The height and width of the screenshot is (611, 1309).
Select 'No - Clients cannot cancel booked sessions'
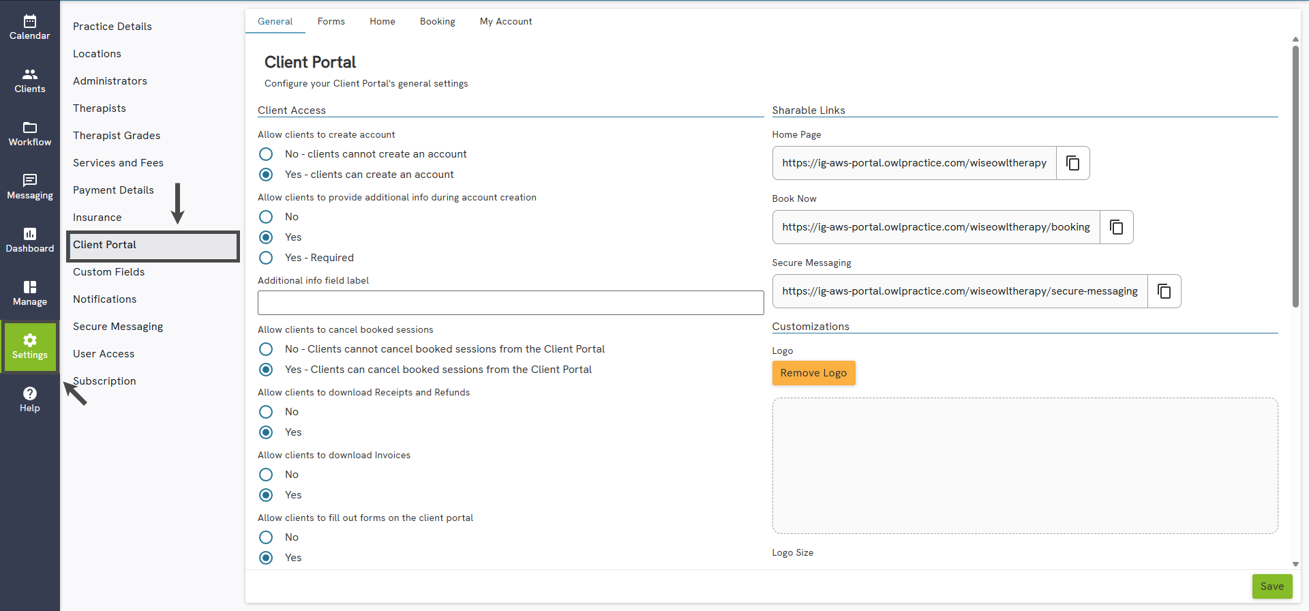pos(266,349)
